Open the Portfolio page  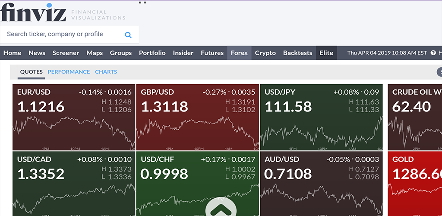[x=152, y=53]
